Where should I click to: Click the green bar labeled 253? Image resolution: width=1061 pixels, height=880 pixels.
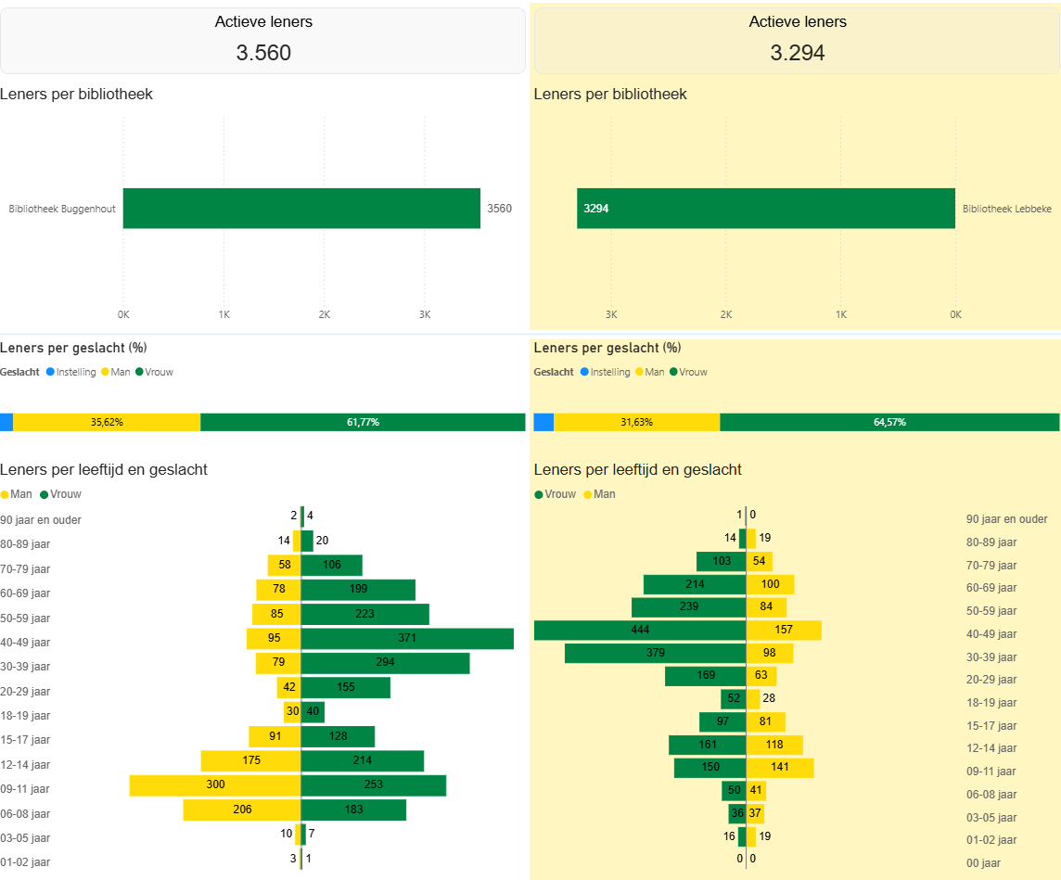(373, 785)
